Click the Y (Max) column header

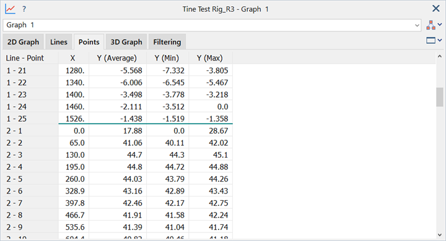[210, 58]
